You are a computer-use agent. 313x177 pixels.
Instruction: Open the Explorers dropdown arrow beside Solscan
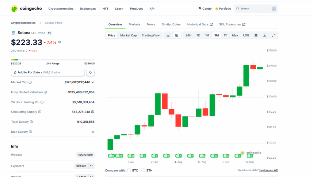pyautogui.click(x=91, y=166)
